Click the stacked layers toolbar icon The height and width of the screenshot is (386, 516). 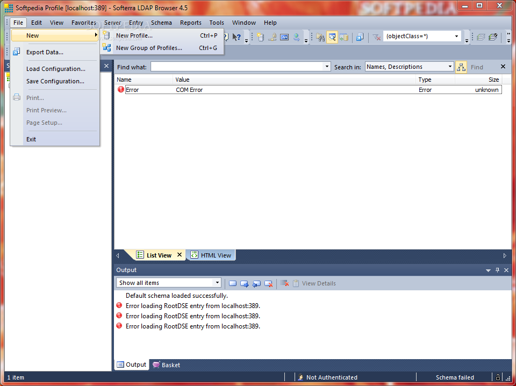[481, 37]
